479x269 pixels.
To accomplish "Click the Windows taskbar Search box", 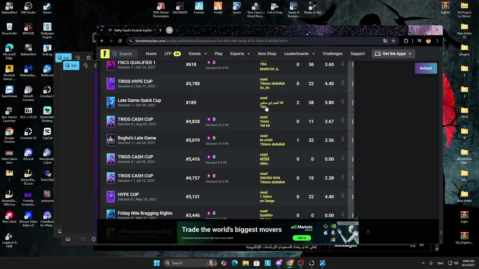I will pyautogui.click(x=190, y=263).
